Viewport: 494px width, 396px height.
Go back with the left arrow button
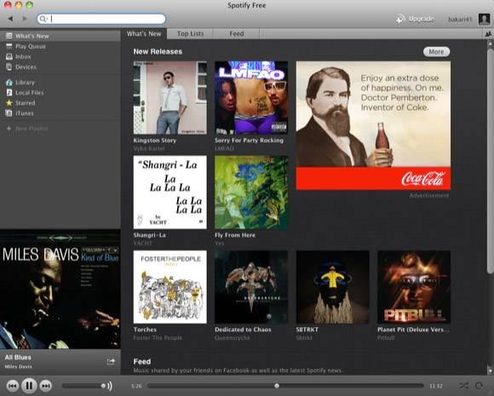pyautogui.click(x=11, y=19)
